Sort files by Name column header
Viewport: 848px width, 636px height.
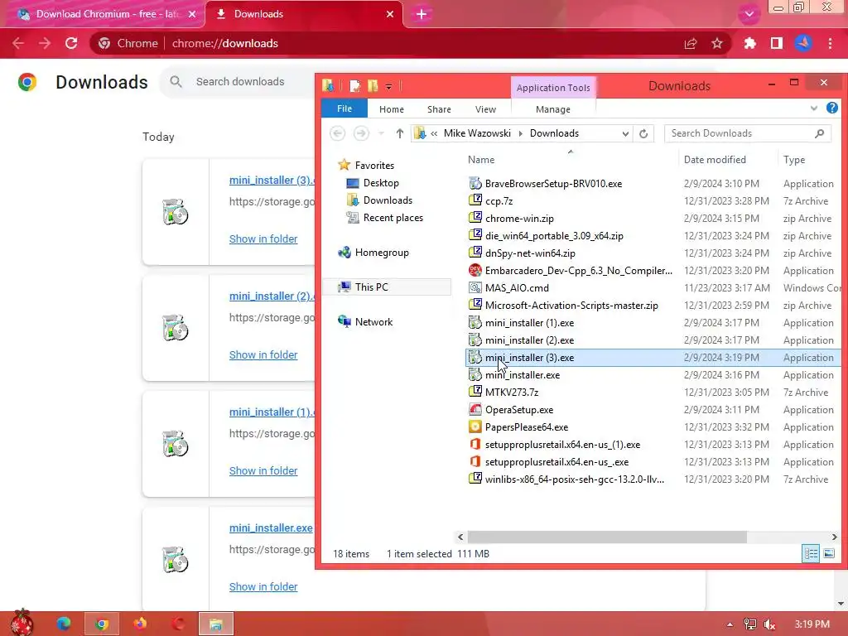481,160
